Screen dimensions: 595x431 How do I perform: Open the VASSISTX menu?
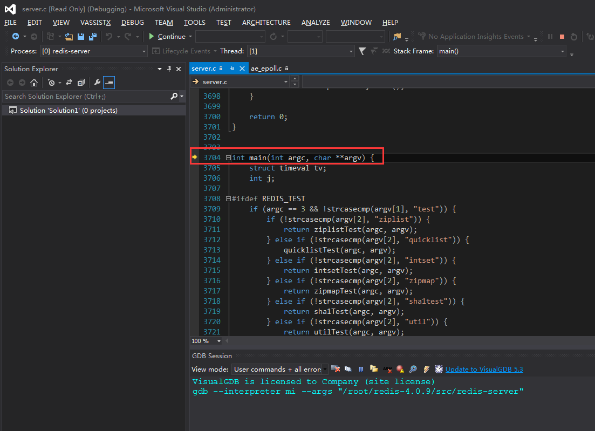[x=95, y=22]
